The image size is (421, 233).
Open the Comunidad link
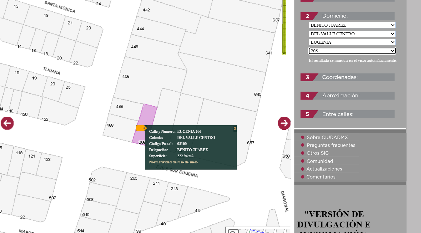click(x=320, y=161)
